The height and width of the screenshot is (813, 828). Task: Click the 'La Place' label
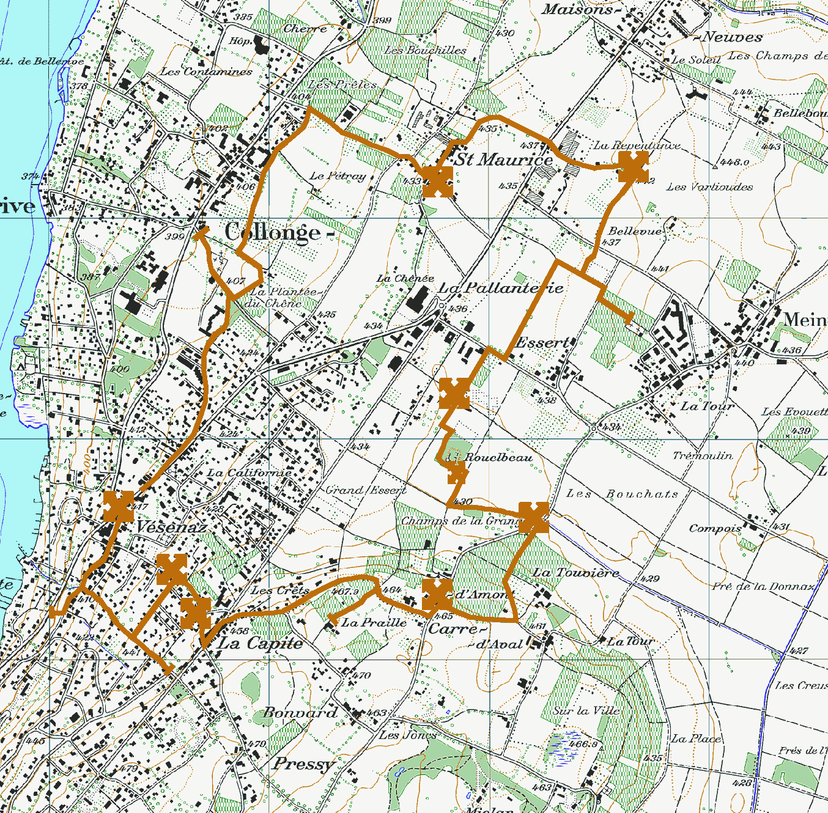697,738
